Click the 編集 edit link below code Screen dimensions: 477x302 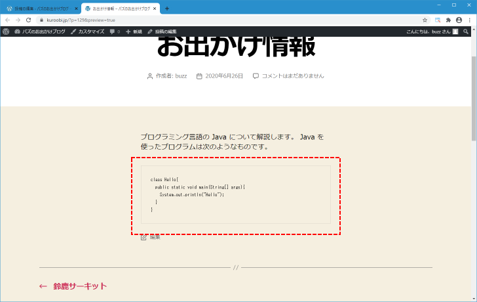point(155,237)
